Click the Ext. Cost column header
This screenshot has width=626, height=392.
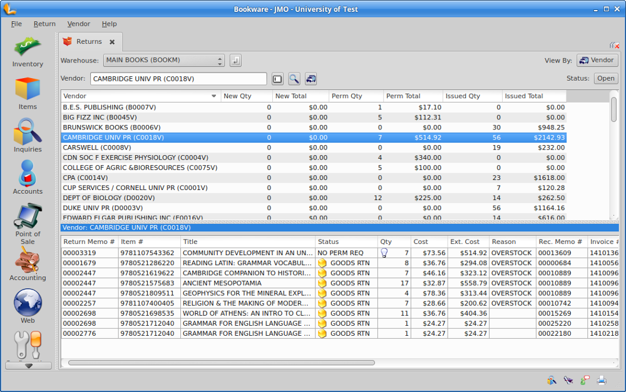[468, 242]
